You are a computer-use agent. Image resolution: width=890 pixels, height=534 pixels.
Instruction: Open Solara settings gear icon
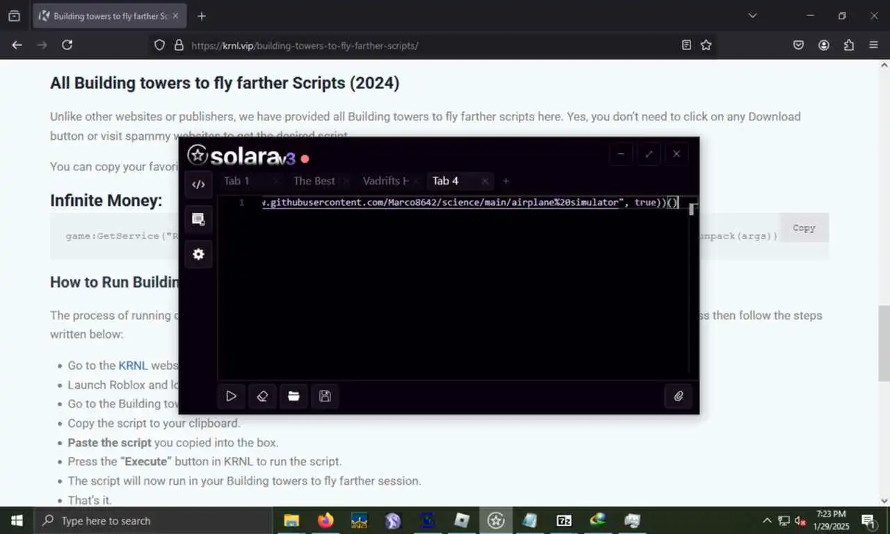click(198, 254)
